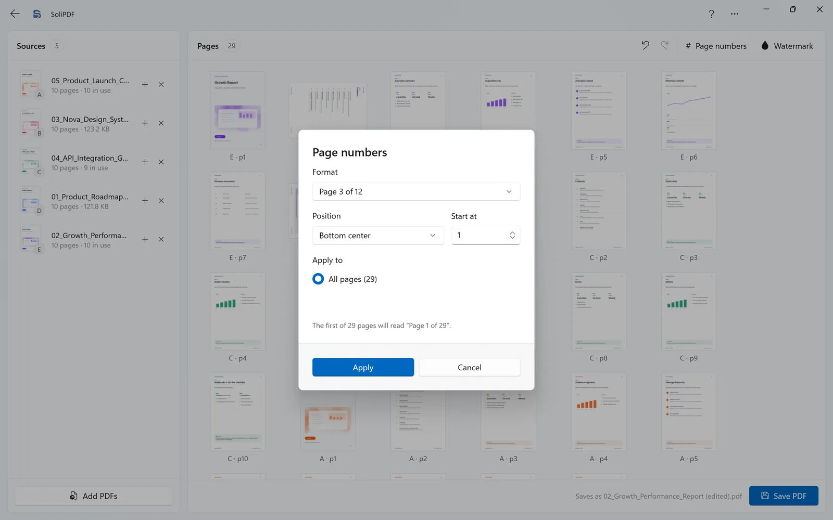833x520 pixels.
Task: Apply the page numbers
Action: [x=363, y=367]
